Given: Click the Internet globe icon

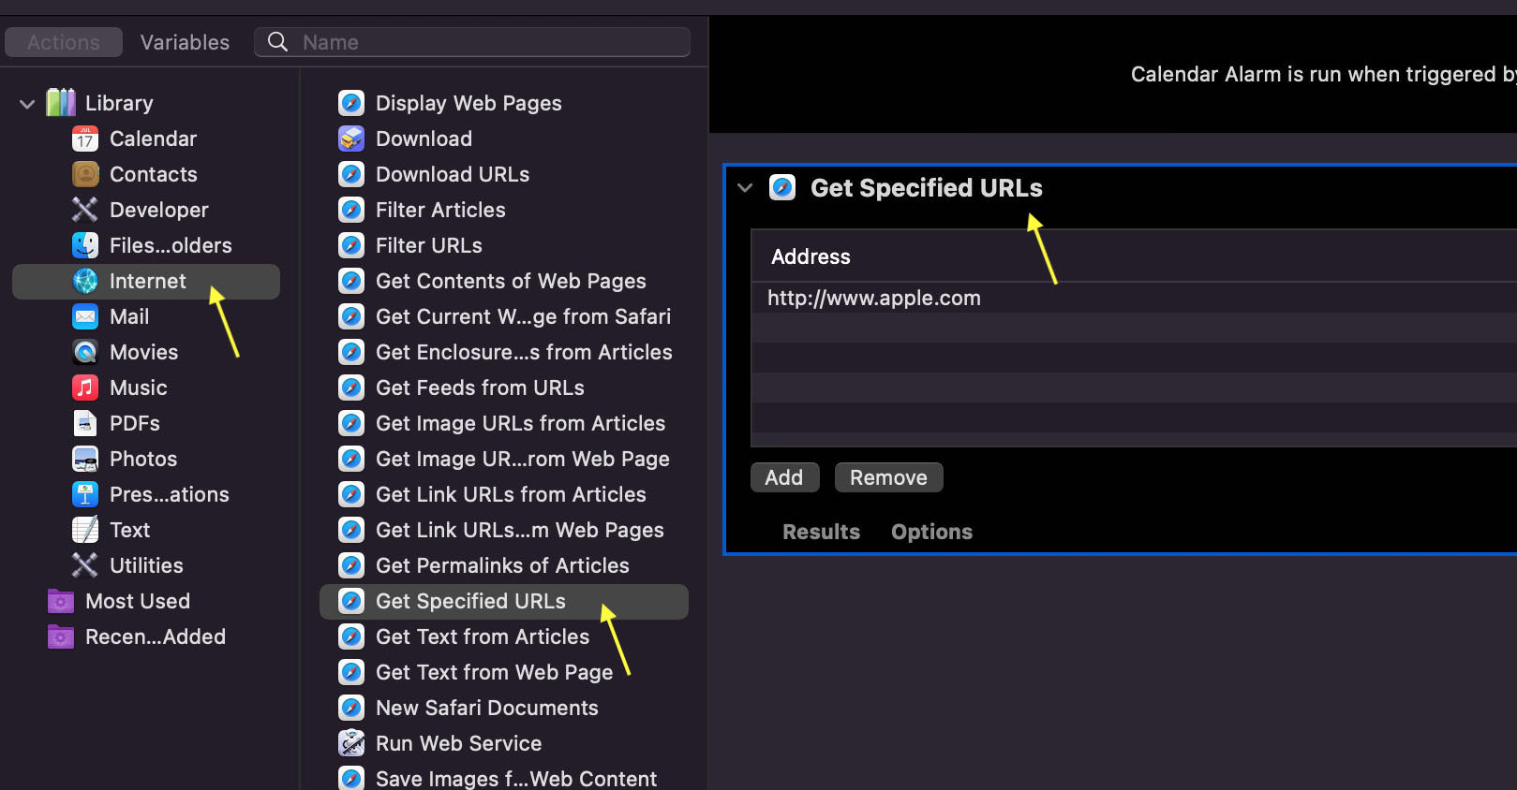Looking at the screenshot, I should pyautogui.click(x=85, y=281).
